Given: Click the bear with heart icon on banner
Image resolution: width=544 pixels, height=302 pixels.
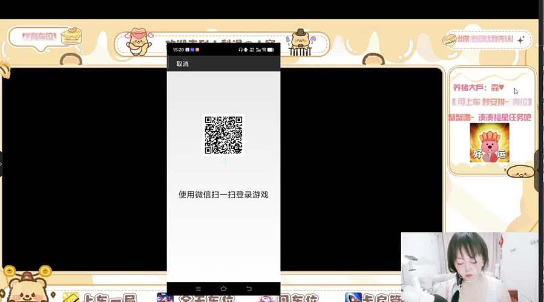Looking at the screenshot, I should point(139,42).
